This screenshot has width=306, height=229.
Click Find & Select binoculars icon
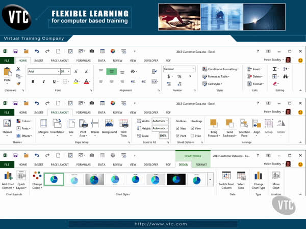pos(285,76)
